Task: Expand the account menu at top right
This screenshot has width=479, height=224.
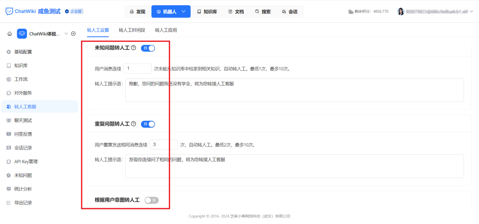Action: click(x=472, y=11)
